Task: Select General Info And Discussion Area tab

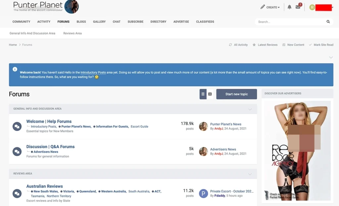Action: click(x=32, y=33)
